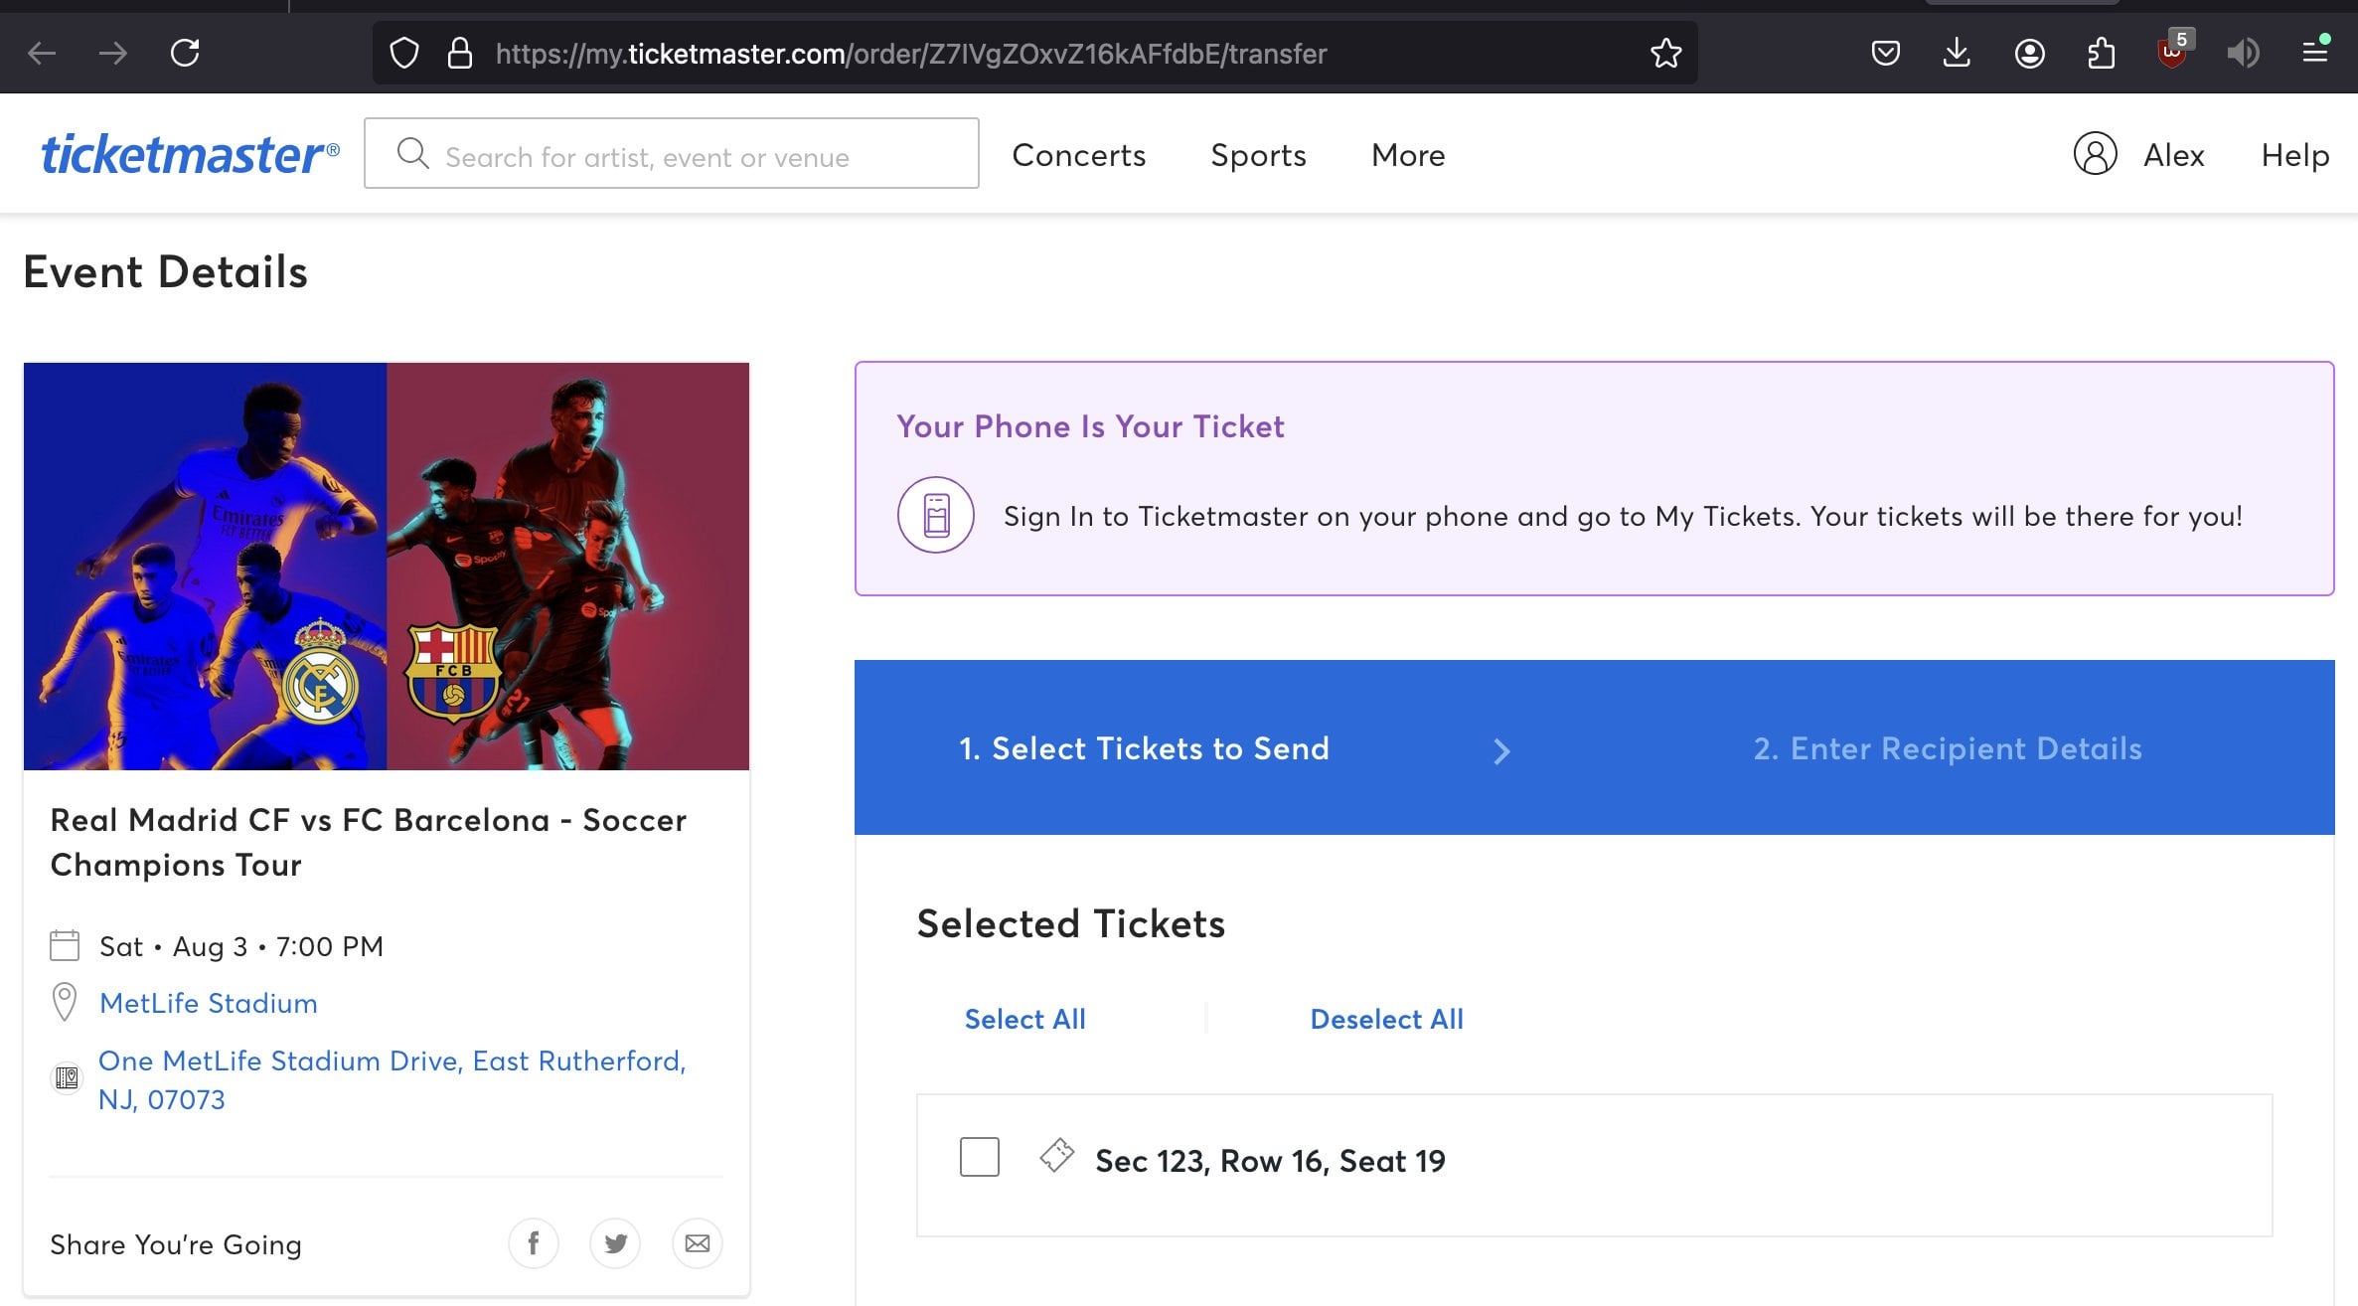Open the browser downloads icon
Viewport: 2358px width, 1306px height.
pyautogui.click(x=1957, y=53)
